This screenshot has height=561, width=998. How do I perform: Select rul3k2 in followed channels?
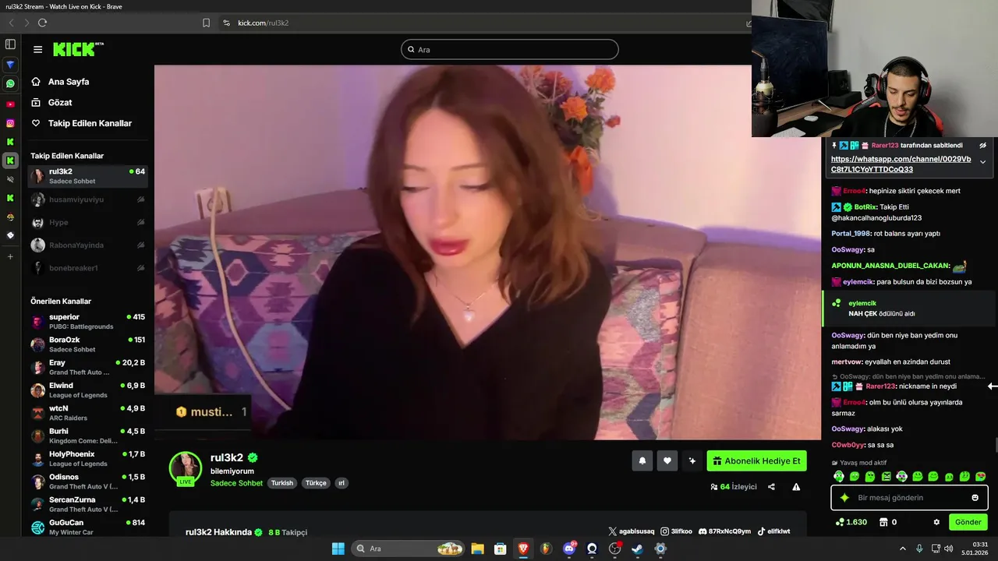click(87, 176)
